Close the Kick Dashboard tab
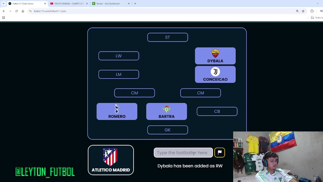 click(x=129, y=4)
